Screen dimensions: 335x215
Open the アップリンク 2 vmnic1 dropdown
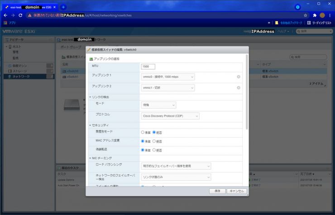point(167,88)
